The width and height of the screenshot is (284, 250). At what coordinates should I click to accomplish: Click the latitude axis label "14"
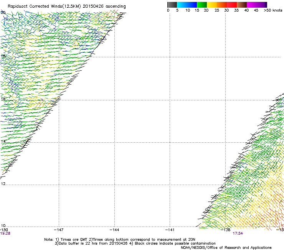click(3, 142)
